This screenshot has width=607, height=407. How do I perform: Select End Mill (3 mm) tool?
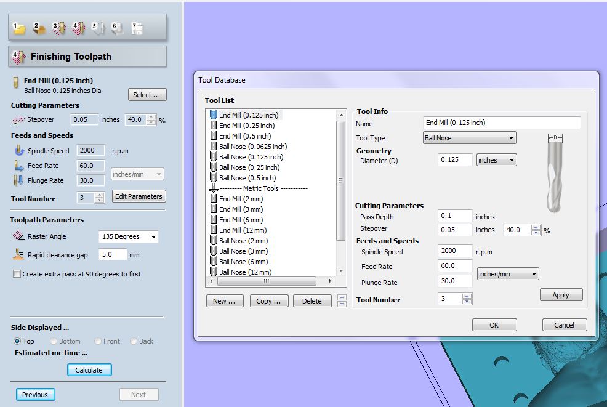pyautogui.click(x=237, y=209)
